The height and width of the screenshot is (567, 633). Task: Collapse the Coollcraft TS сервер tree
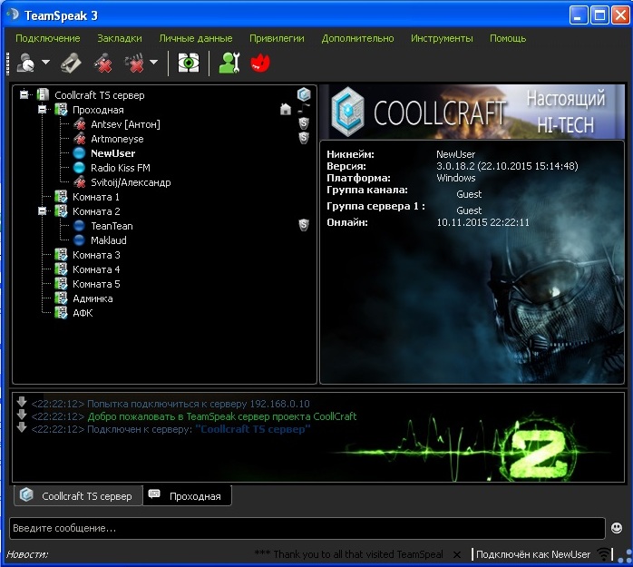coord(24,95)
